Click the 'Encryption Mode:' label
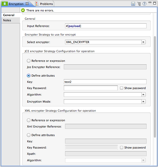The image size is (158, 167). [39, 102]
